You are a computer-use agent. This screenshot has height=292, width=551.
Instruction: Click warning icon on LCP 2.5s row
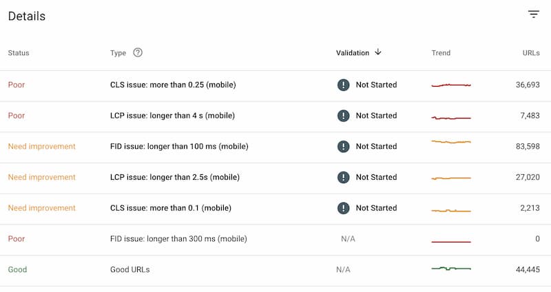point(343,177)
